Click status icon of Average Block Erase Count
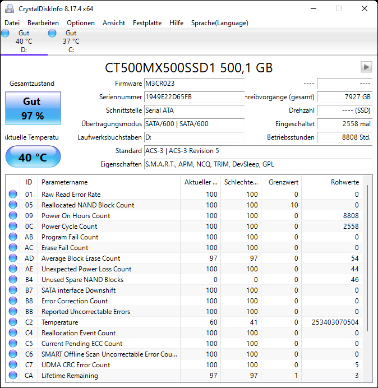 click(13, 258)
